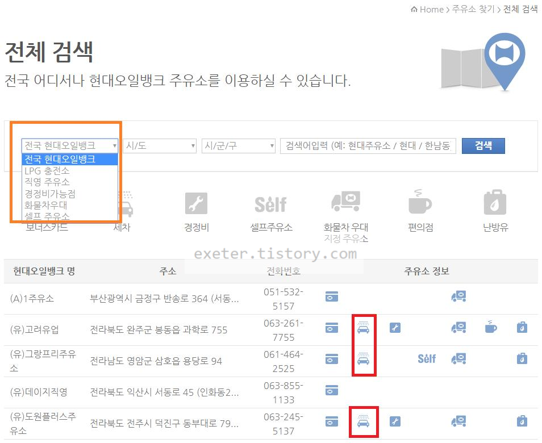Click the 전국 현대오일뱅크 dropdown box
Screen dimensions: 542x443
(70, 146)
